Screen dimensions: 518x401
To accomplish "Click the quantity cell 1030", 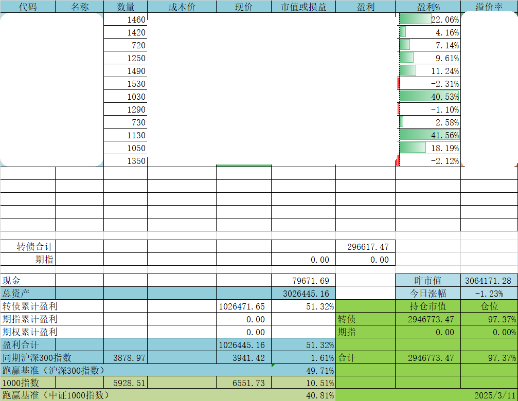I will [x=126, y=97].
